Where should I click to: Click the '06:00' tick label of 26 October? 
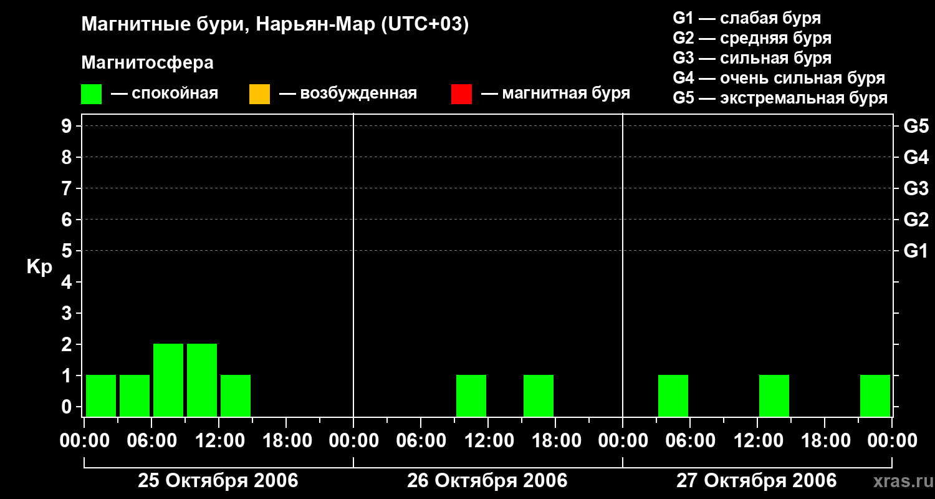pyautogui.click(x=421, y=441)
